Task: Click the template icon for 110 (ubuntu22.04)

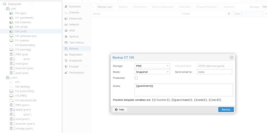Action: (12, 101)
